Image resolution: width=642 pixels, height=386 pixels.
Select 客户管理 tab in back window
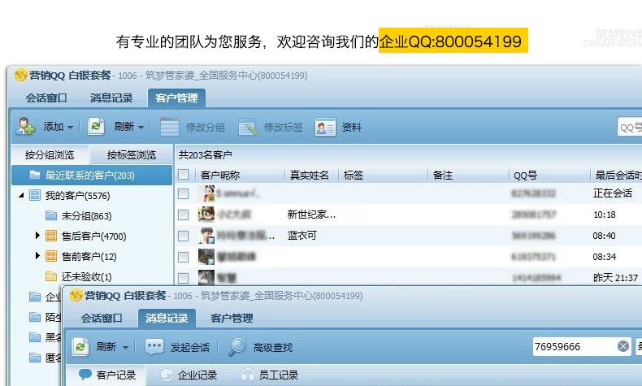(176, 98)
